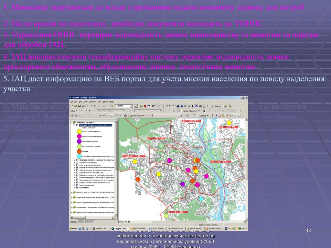Open the Publisher dropdown button
Screen dimensions: 331x248
coord(216,106)
